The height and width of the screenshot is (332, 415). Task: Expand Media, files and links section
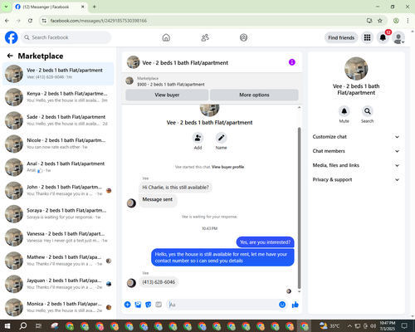(356, 165)
